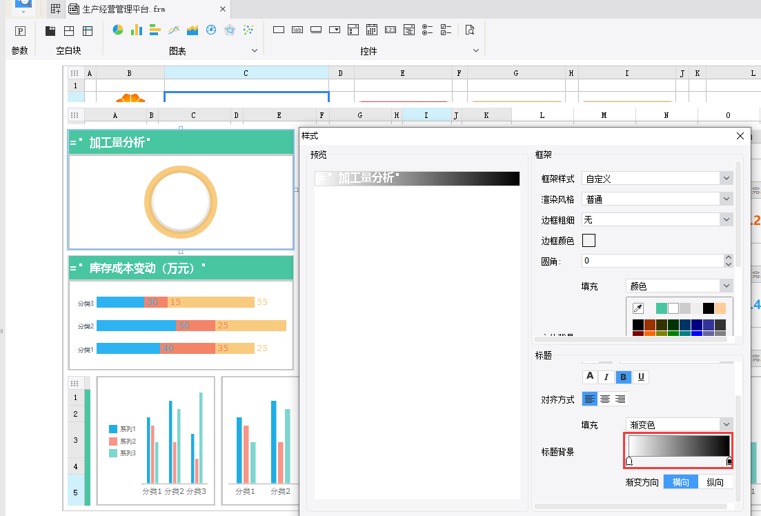Toggle bold on the title font
Screen dimensions: 761x516
click(623, 377)
